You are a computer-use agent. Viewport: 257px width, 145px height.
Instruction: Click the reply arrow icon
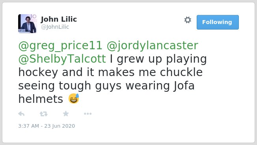tap(21, 114)
